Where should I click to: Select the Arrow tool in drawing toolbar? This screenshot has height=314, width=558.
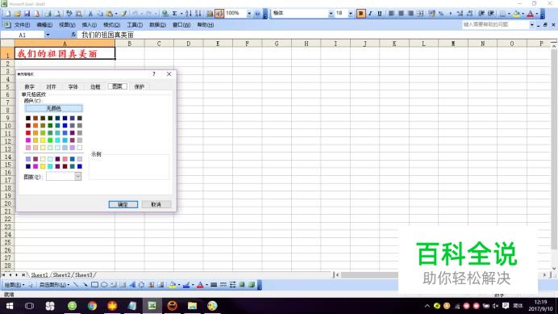click(85, 285)
